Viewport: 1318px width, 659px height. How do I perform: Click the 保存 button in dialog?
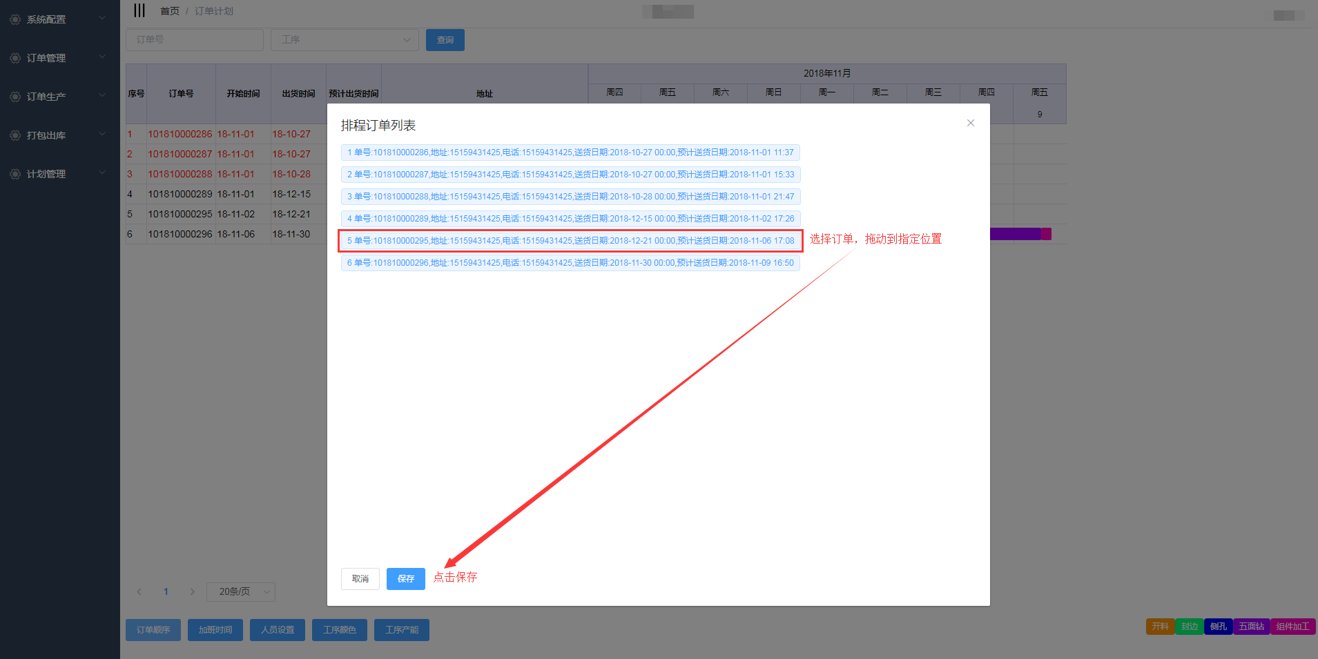tap(405, 578)
